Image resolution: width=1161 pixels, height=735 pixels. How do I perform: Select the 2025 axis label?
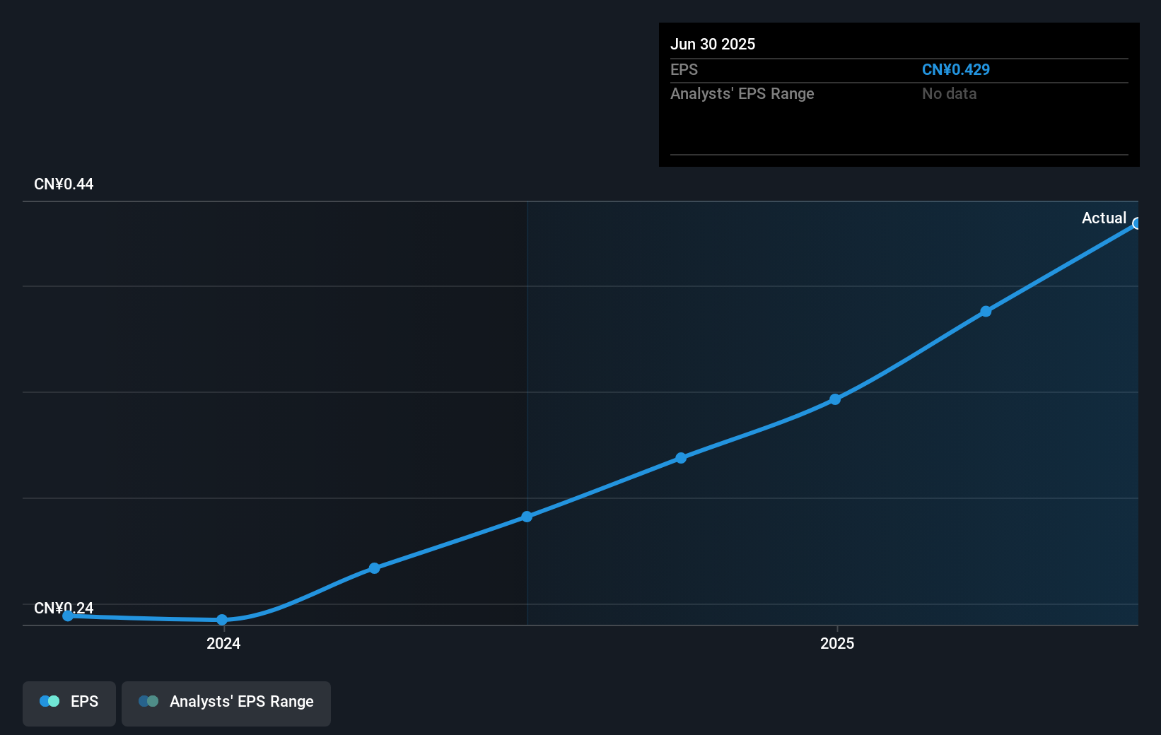click(837, 644)
